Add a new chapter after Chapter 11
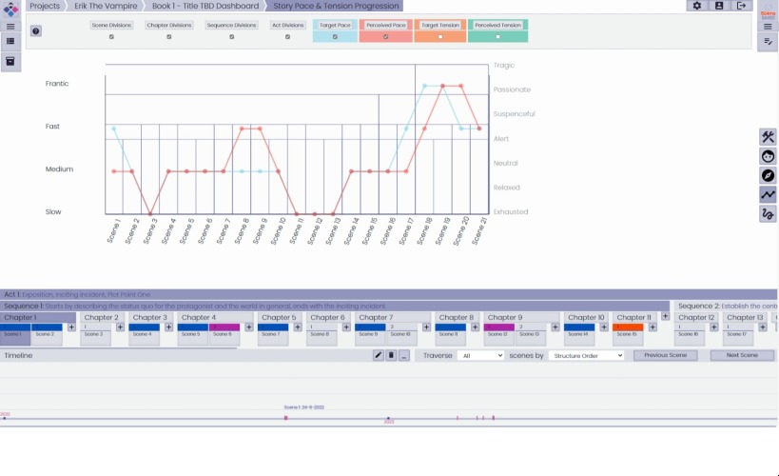Screen dimensions: 779x476 [665, 316]
